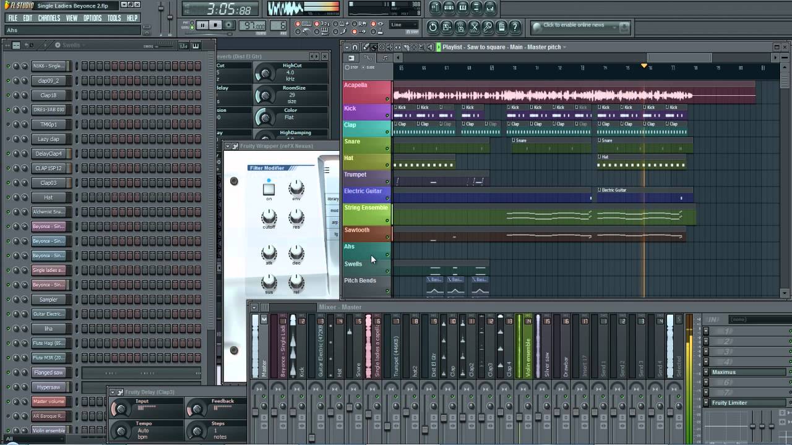Open the TOOLS menu
This screenshot has height=445, width=792.
click(114, 19)
